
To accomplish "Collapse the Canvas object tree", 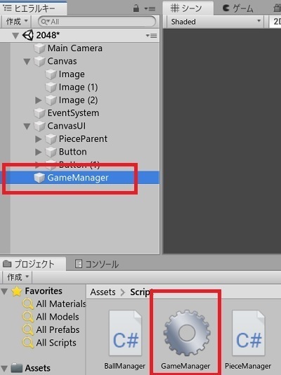I will coord(27,62).
